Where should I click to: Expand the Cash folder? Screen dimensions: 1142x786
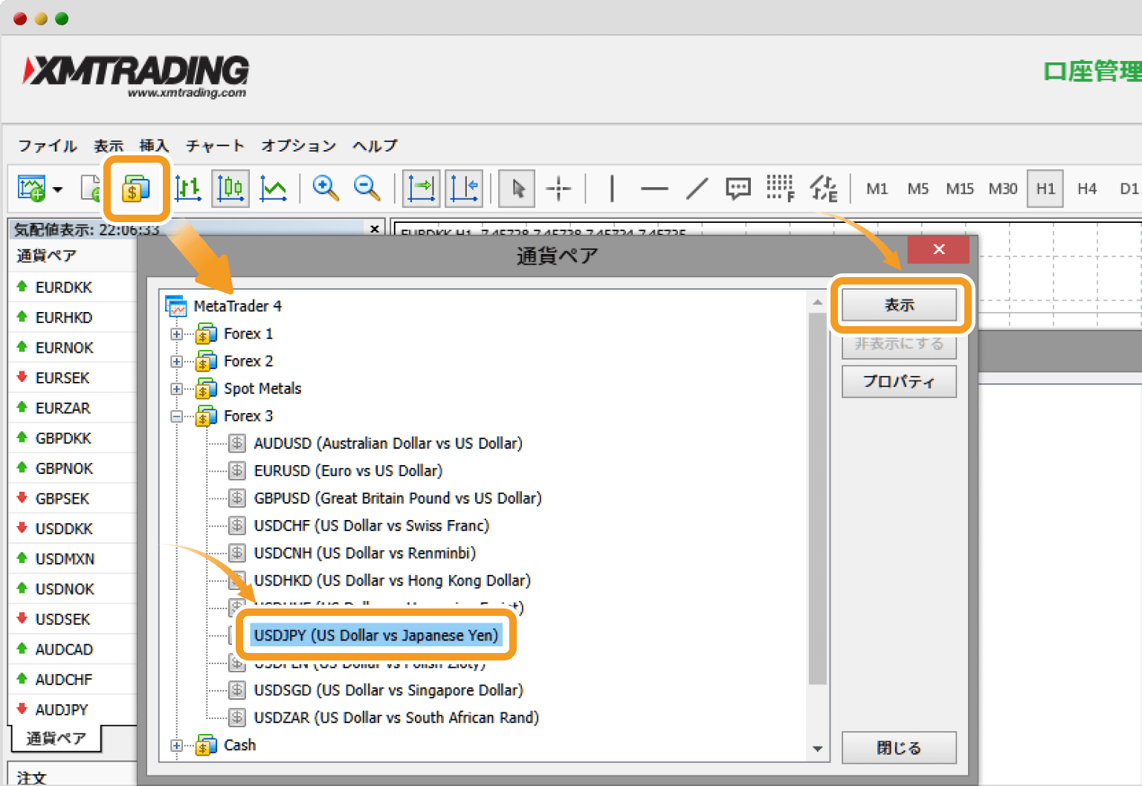(x=176, y=746)
